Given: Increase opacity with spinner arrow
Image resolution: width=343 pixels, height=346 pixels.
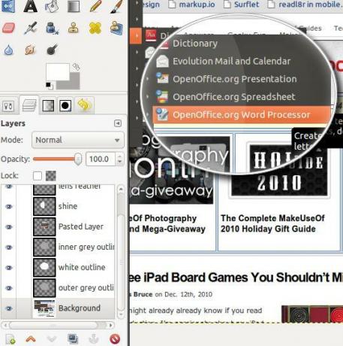Looking at the screenshot, I should click(x=120, y=156).
